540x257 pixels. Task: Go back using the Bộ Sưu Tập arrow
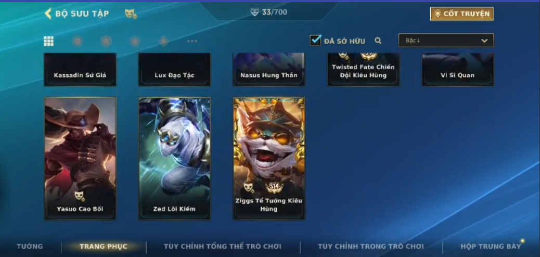coord(48,14)
